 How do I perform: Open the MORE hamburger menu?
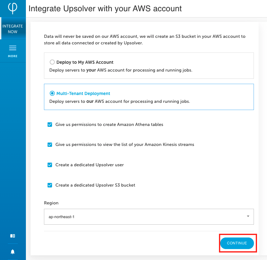pyautogui.click(x=13, y=51)
